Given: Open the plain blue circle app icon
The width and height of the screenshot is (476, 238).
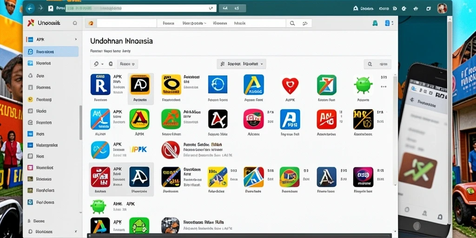Looking at the screenshot, I should tap(218, 85).
